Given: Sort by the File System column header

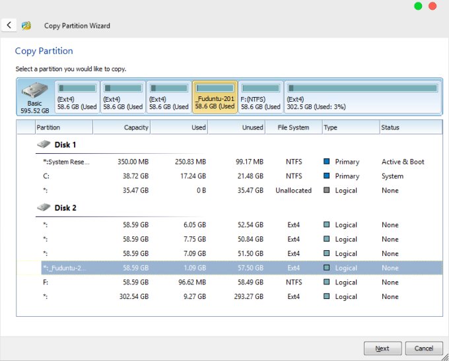Looking at the screenshot, I should coord(293,127).
